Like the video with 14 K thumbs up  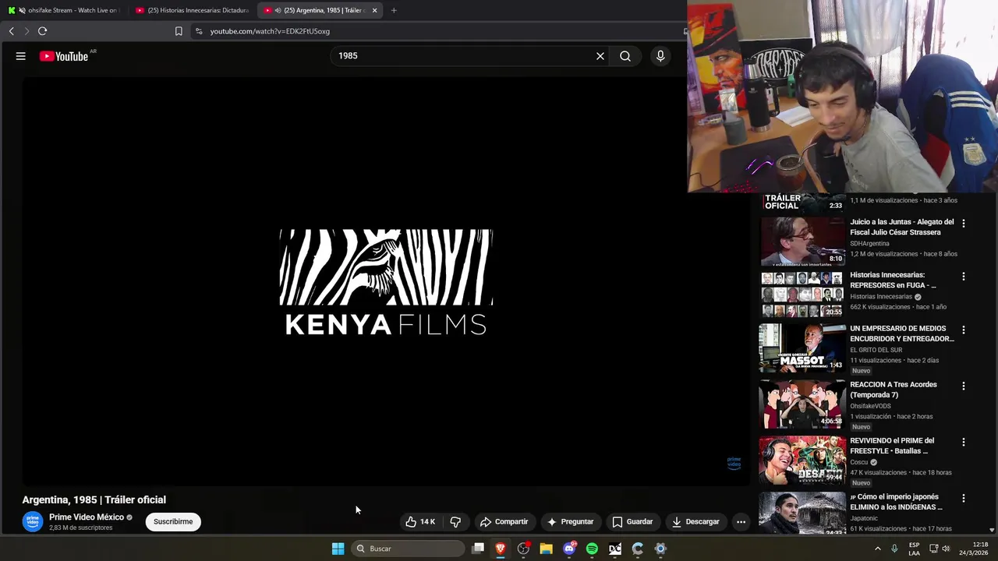point(420,522)
